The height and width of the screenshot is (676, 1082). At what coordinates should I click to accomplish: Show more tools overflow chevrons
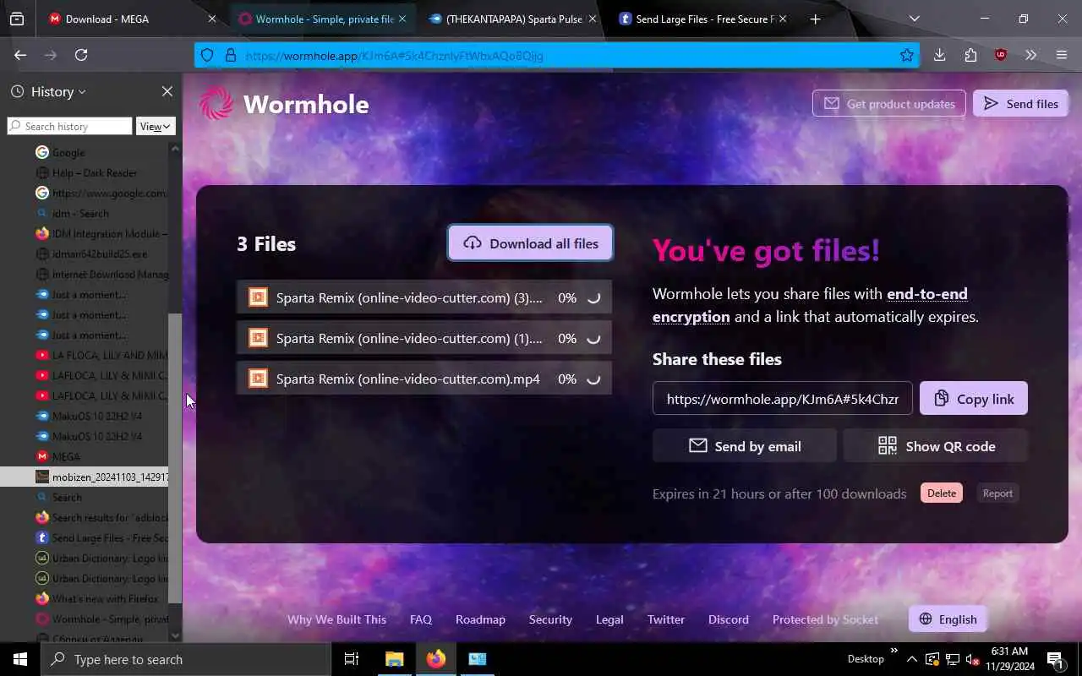pyautogui.click(x=1030, y=55)
